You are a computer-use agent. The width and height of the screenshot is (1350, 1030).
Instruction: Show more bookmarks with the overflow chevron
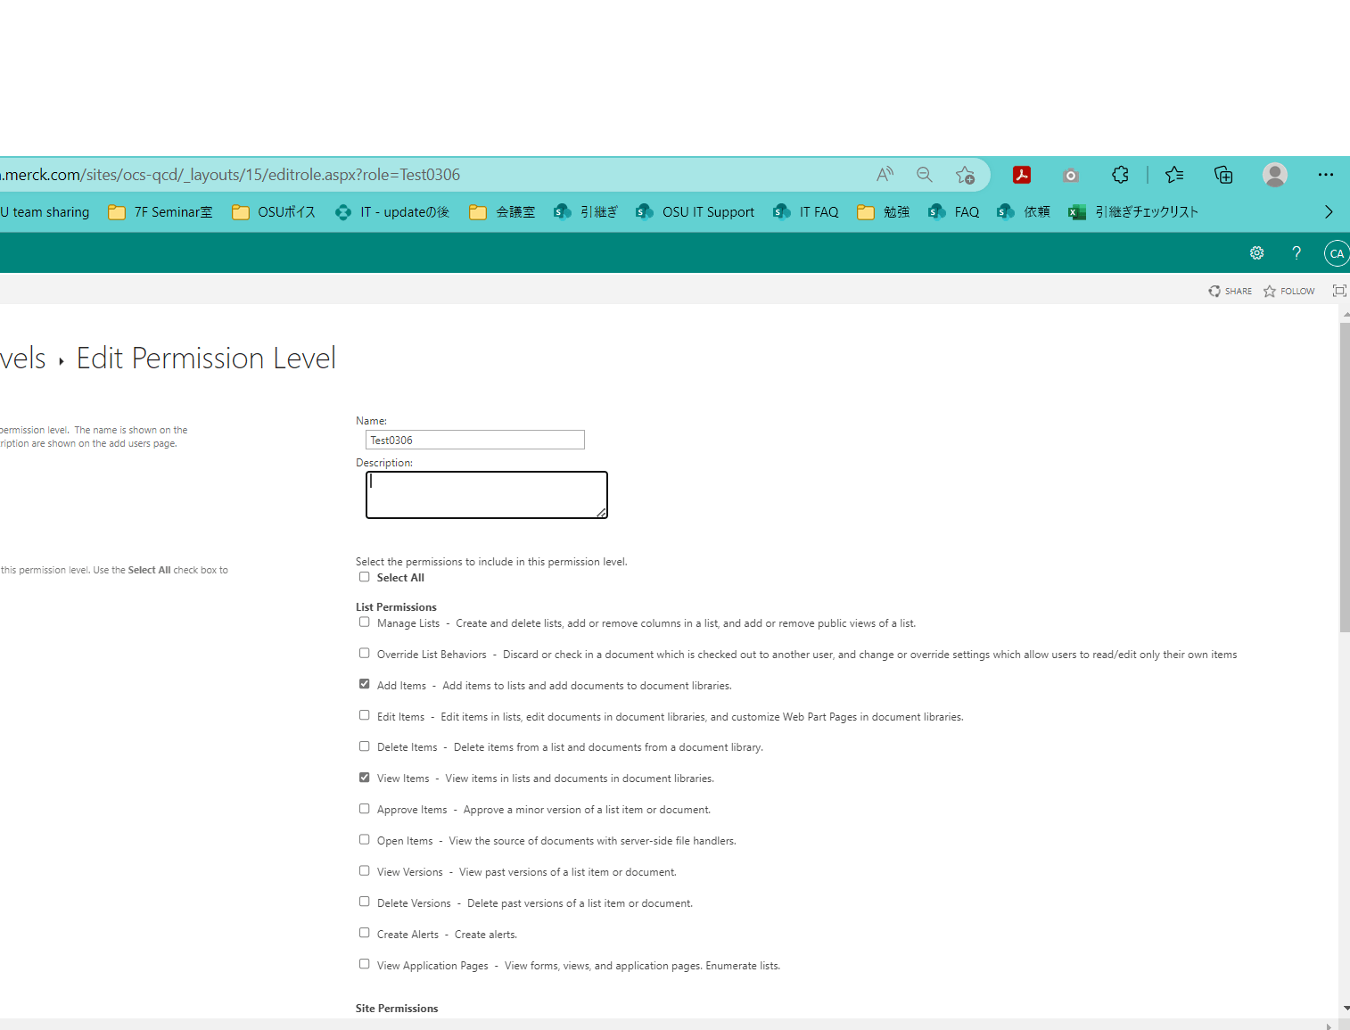coord(1329,212)
